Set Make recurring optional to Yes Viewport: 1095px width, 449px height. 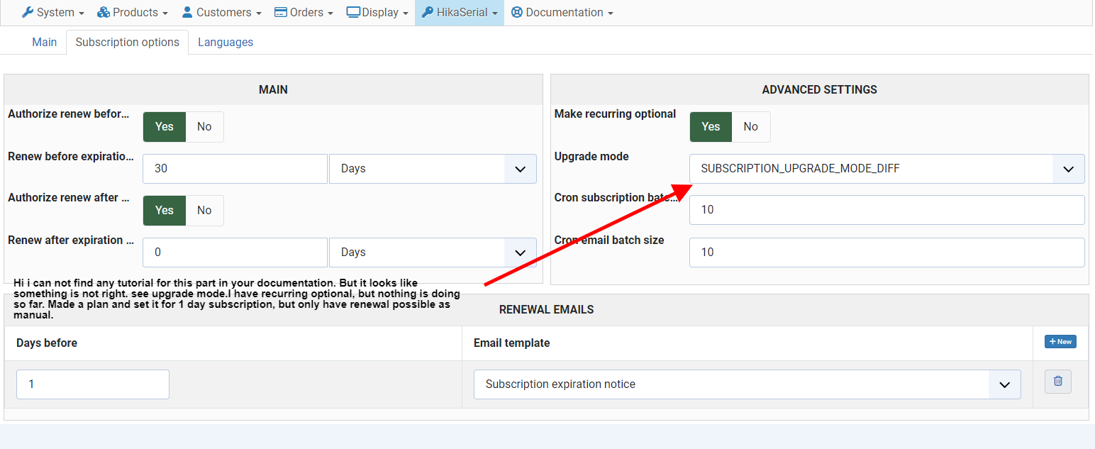click(711, 127)
